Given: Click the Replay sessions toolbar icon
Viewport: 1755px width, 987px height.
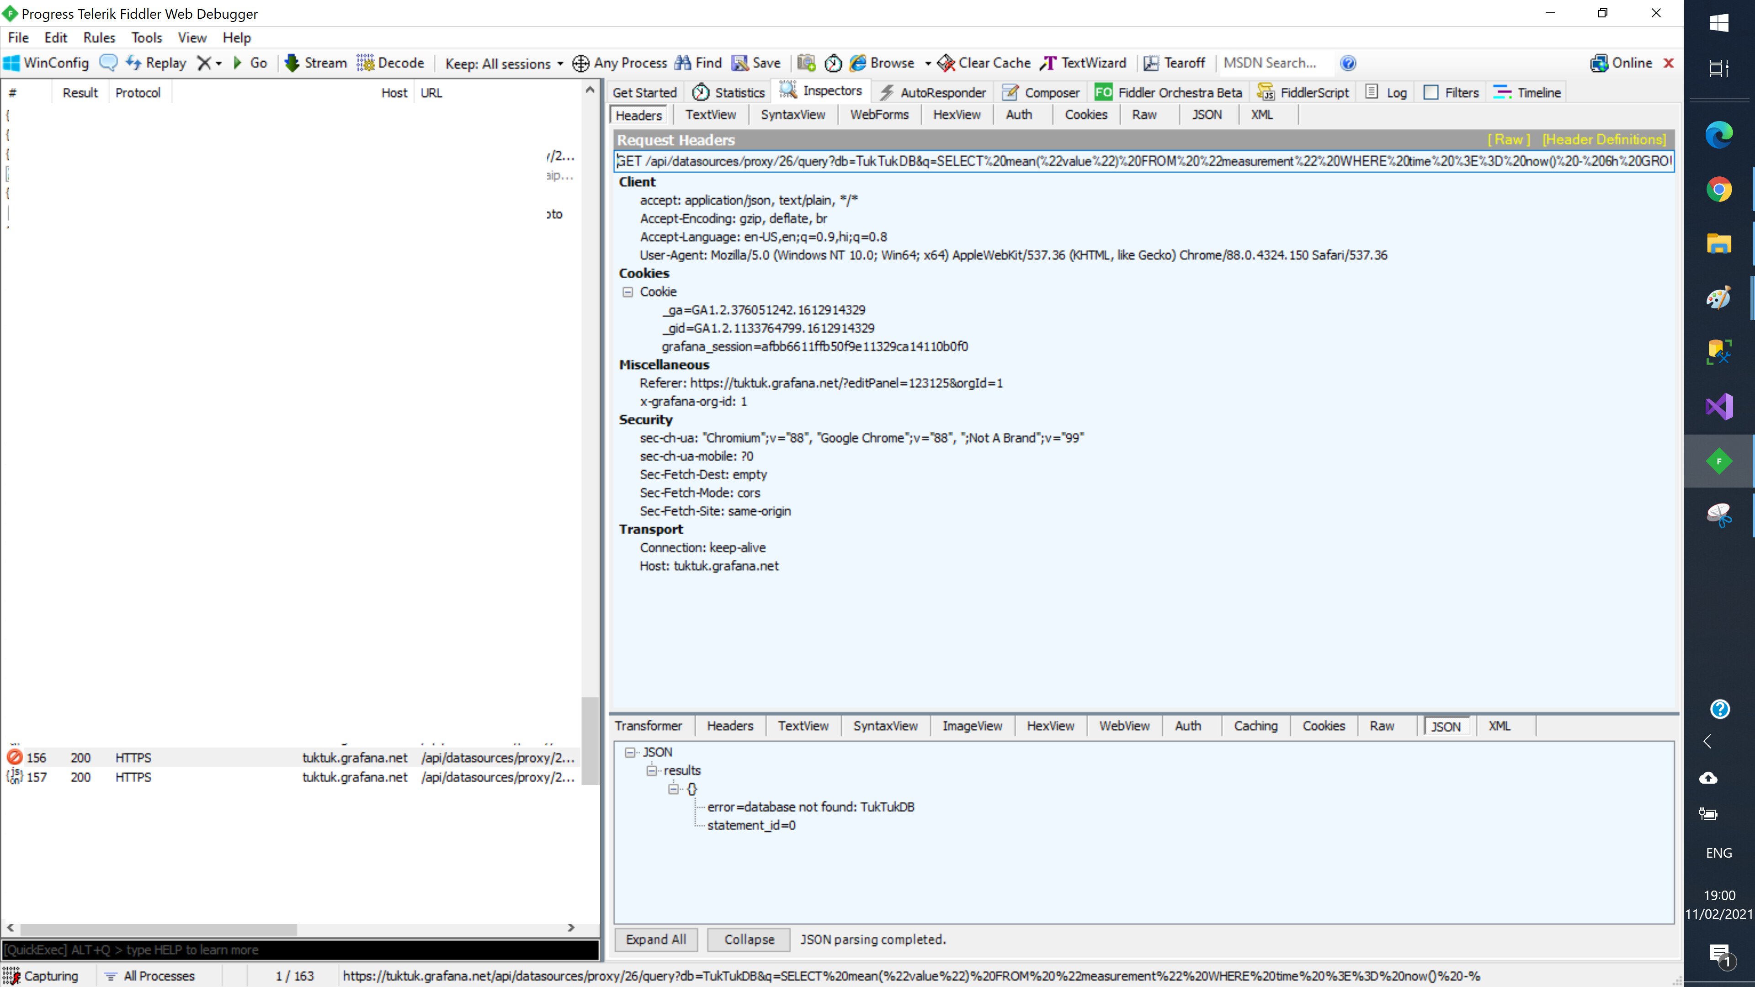Looking at the screenshot, I should [133, 63].
